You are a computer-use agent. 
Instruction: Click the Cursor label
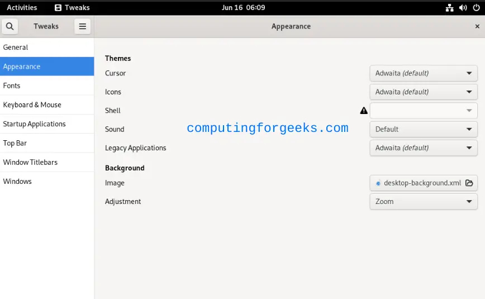coord(115,73)
